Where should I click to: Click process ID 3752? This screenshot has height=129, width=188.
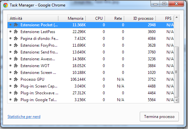point(152,79)
